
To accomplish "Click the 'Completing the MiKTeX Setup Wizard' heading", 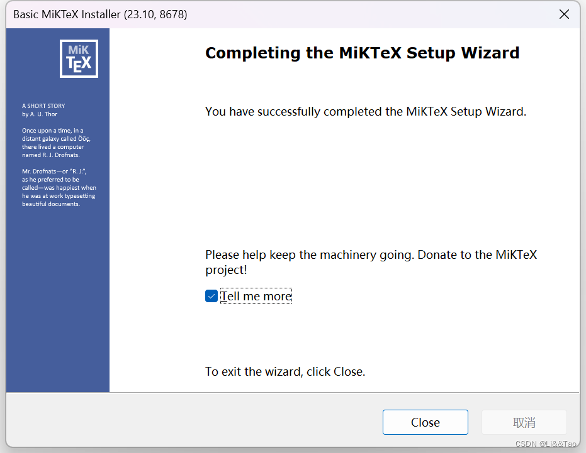I will pyautogui.click(x=362, y=53).
